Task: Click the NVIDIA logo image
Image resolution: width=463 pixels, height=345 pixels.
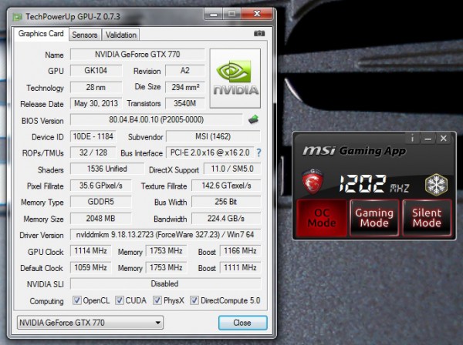Action: [235, 79]
